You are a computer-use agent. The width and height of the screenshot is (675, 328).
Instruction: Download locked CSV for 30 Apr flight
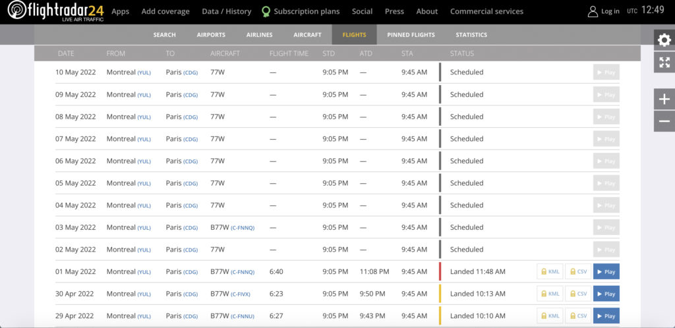(x=578, y=294)
